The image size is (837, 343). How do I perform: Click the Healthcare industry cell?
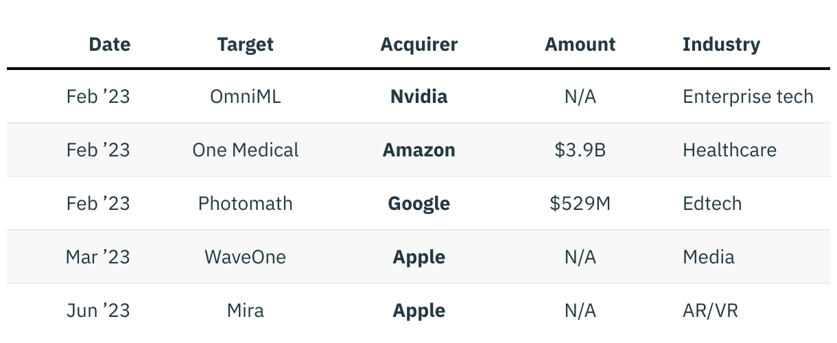729,150
